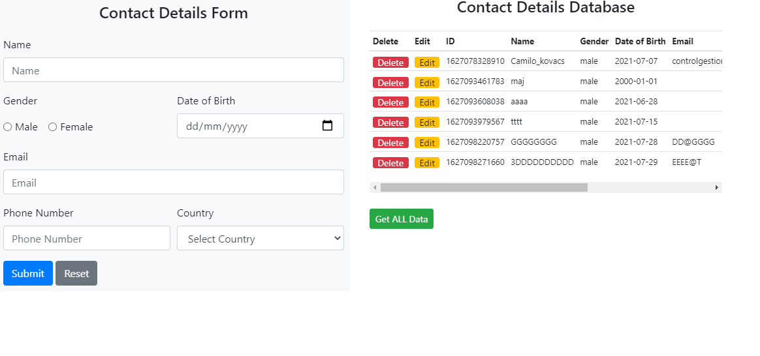Reset the contact details form
Viewport: 760px width, 356px height.
(76, 273)
